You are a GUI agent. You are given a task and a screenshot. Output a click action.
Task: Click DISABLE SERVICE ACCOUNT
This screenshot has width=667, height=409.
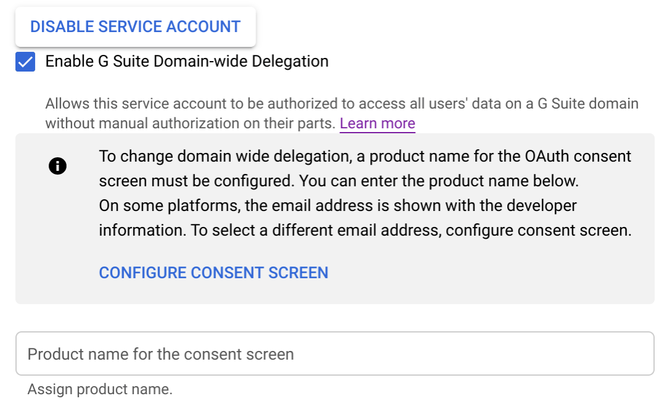tap(135, 27)
